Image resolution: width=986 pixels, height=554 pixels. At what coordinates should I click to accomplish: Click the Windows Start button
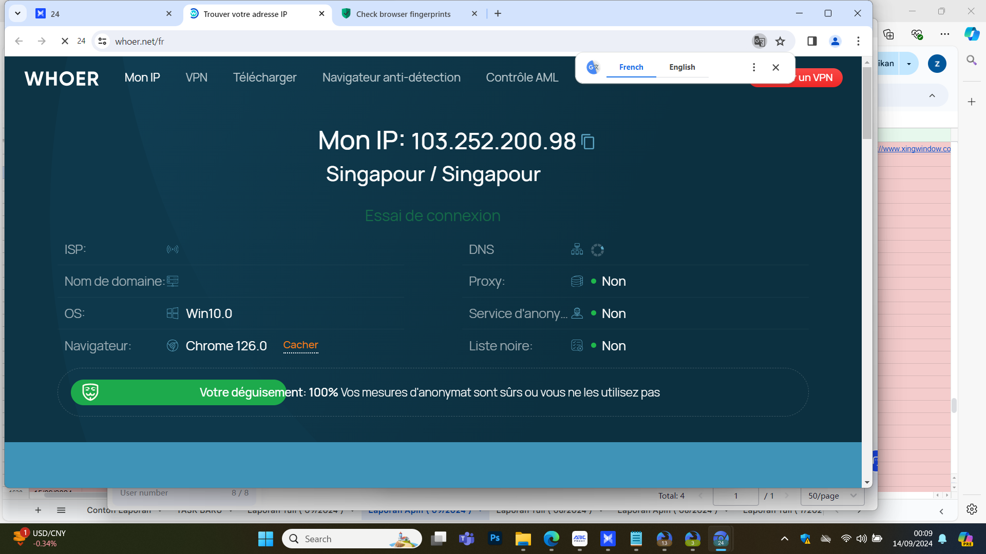[266, 539]
